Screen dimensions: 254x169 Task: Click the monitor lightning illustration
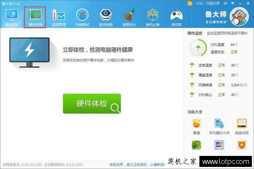29,52
